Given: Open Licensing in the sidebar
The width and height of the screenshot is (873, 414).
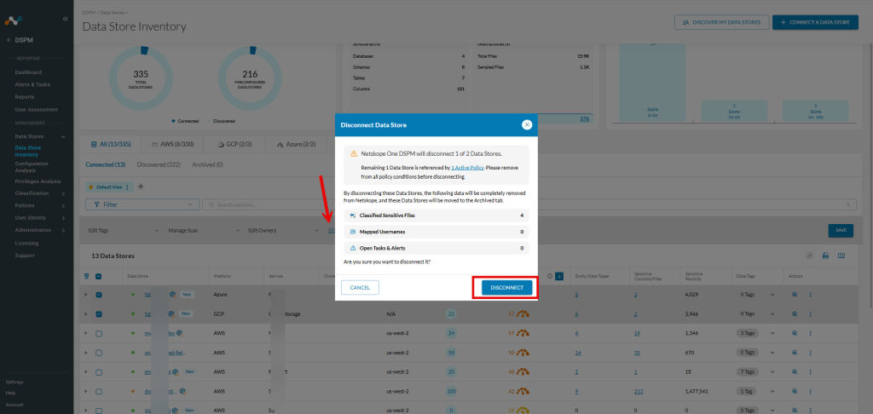Looking at the screenshot, I should [26, 243].
